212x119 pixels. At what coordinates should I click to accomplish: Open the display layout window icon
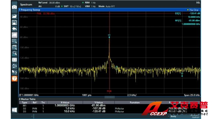(x=14, y=60)
